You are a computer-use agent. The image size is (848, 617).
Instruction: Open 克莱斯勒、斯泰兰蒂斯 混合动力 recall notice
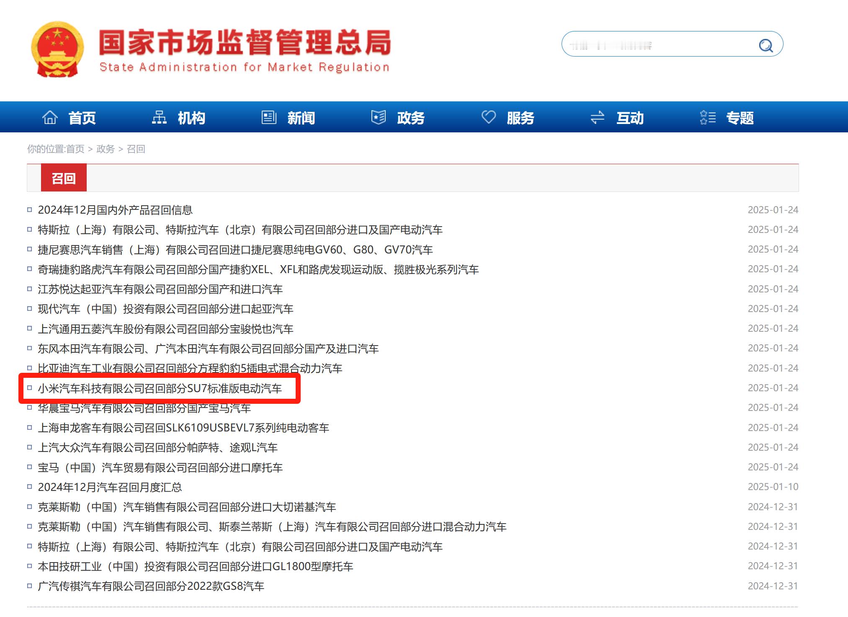(272, 527)
